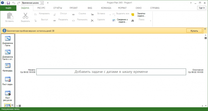The height and width of the screenshot is (111, 208).
Task: Click the Разделить split task icon
Action: click(55, 20)
